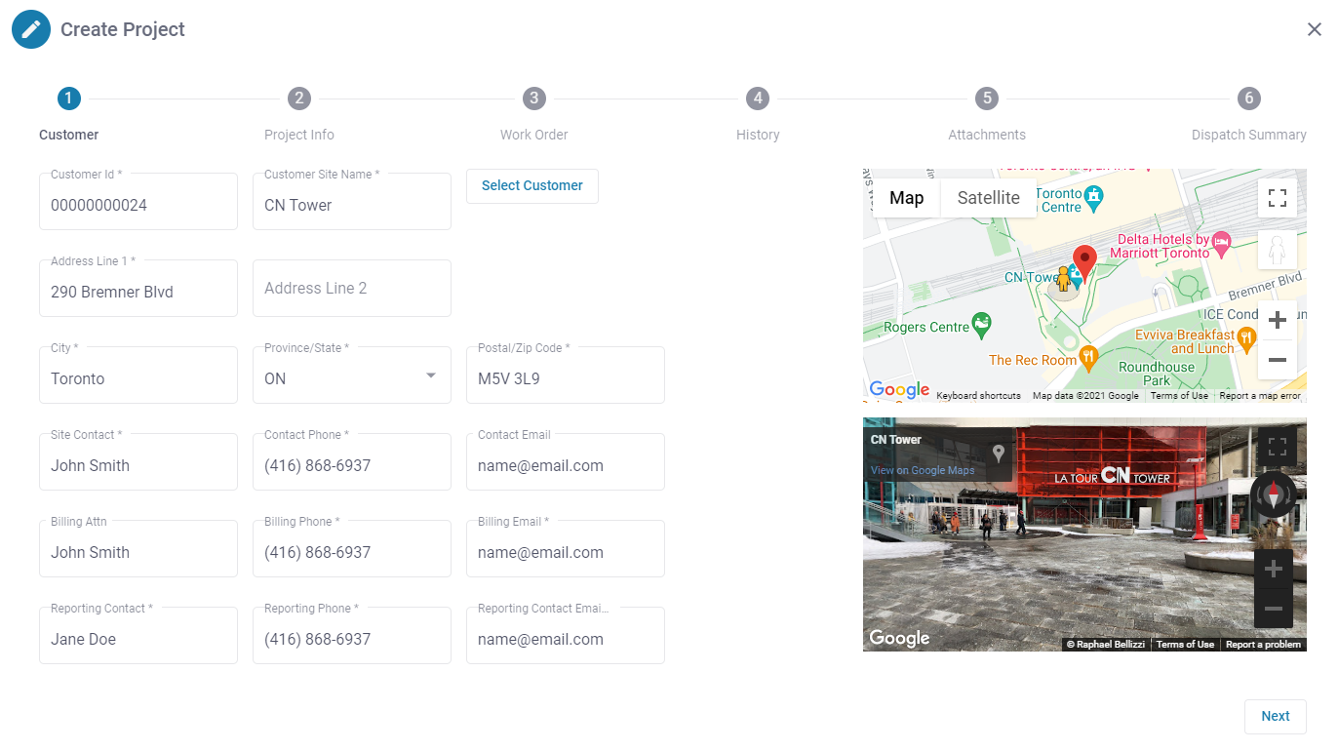Click the City field
This screenshot has width=1338, height=751.
pyautogui.click(x=138, y=375)
